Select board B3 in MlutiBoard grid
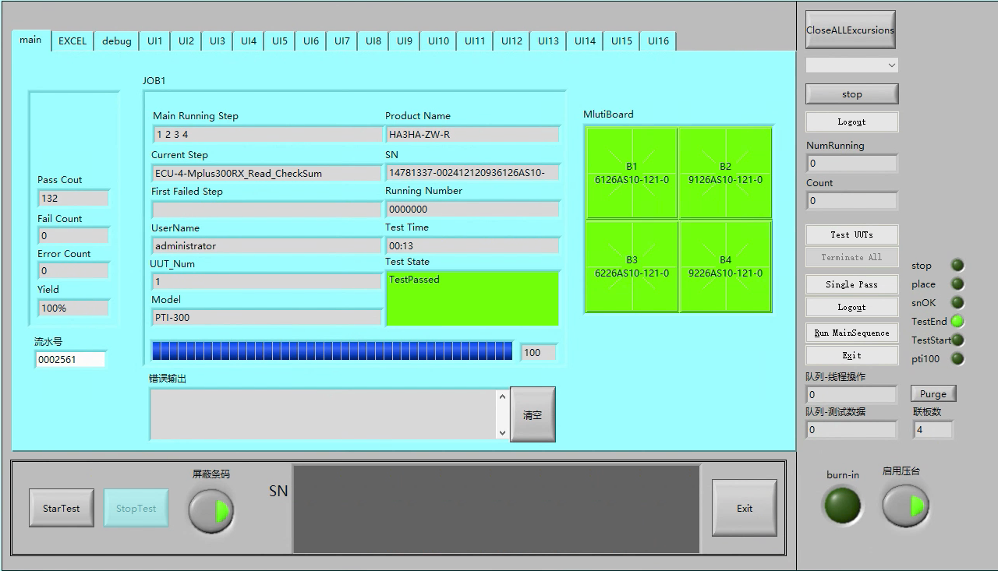 click(x=632, y=266)
